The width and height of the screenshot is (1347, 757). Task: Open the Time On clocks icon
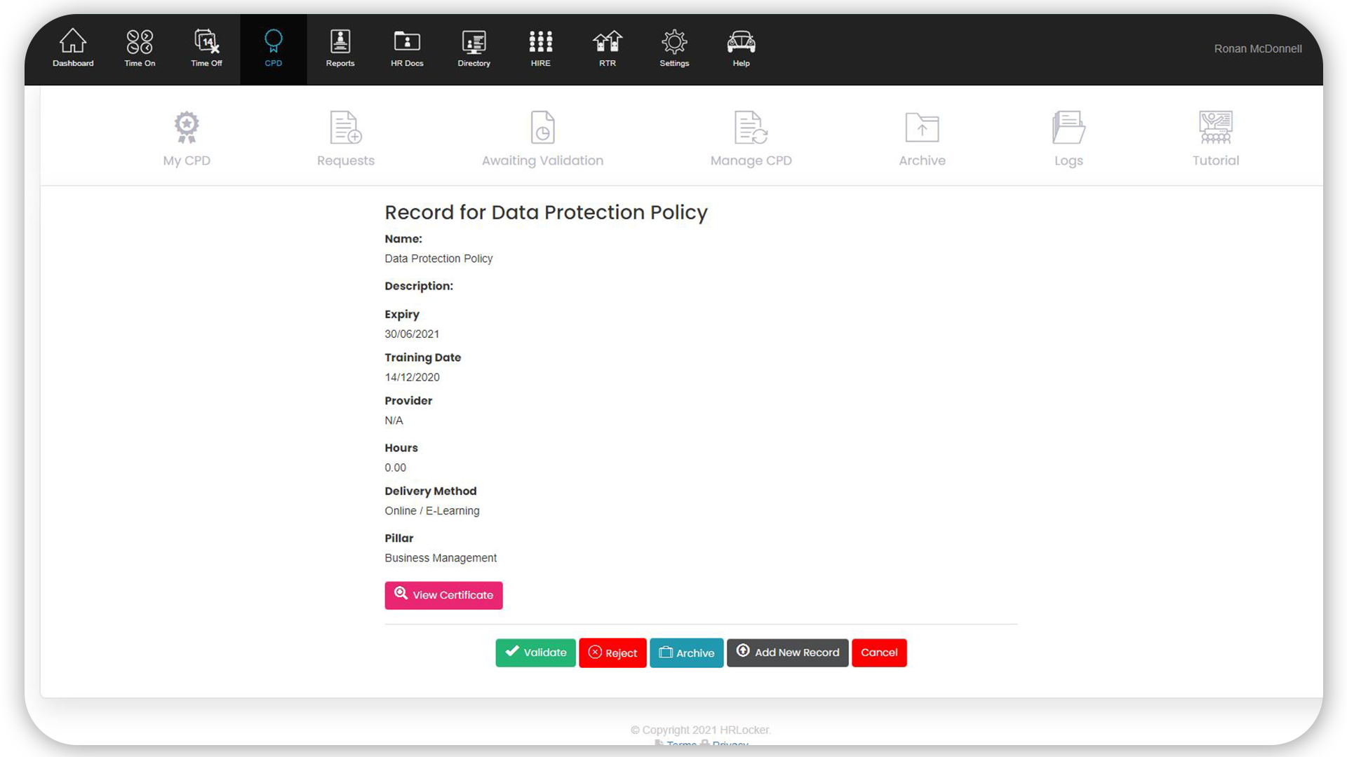point(140,41)
